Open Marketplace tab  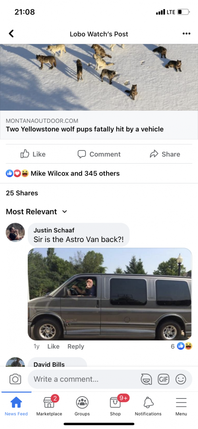click(49, 406)
